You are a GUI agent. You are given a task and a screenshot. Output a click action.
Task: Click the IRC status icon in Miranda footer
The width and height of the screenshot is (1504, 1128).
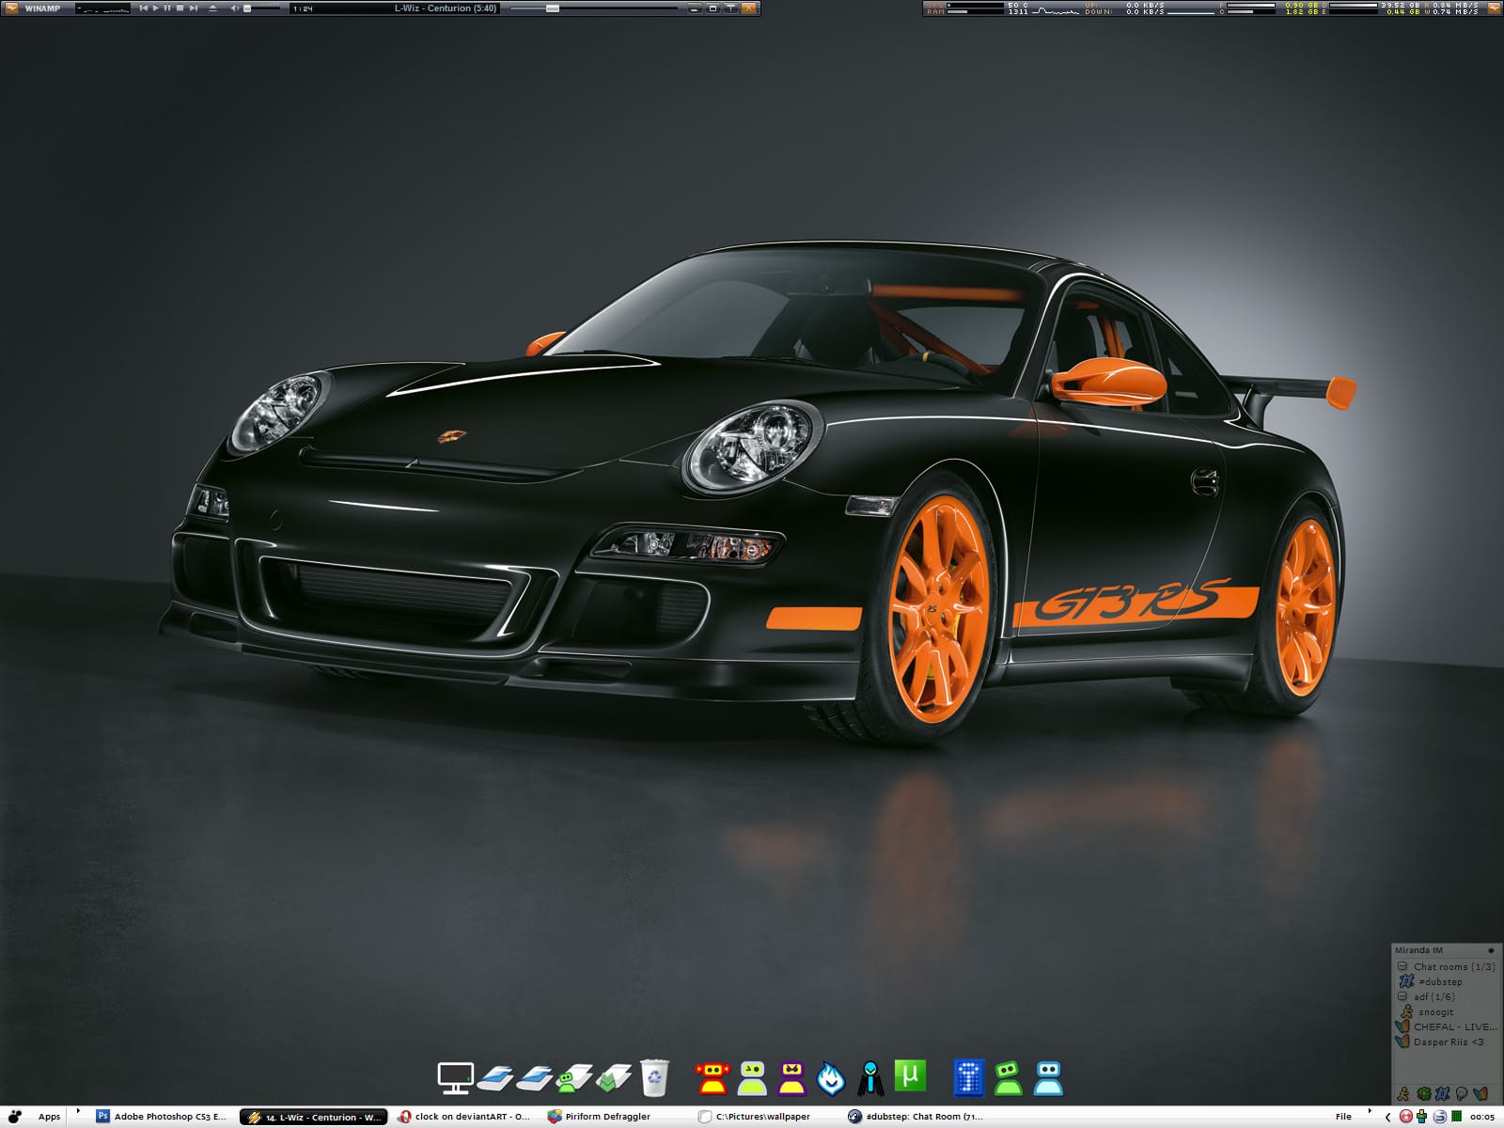click(x=1442, y=1094)
